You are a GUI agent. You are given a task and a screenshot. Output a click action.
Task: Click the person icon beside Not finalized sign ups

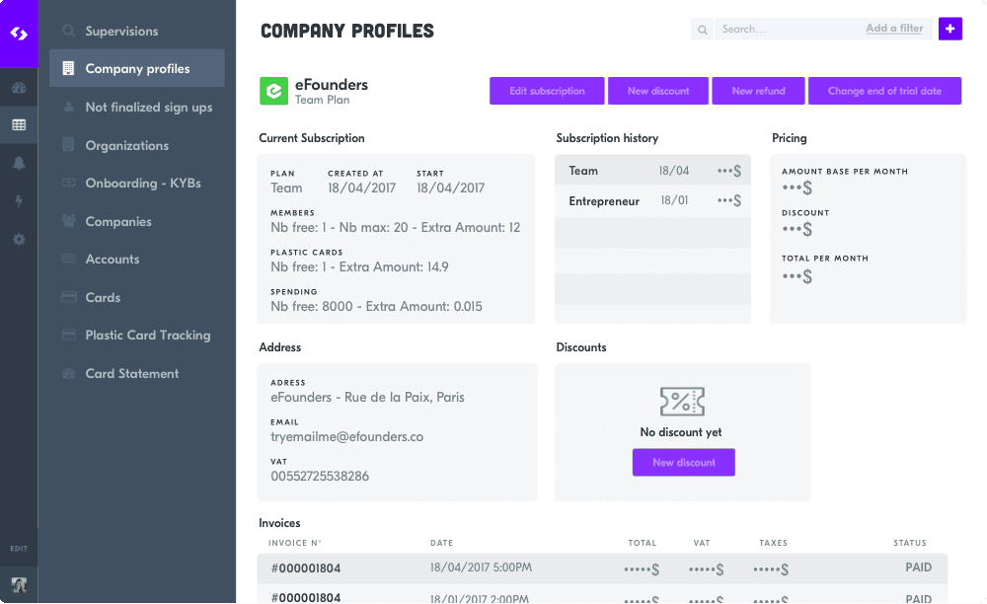pos(69,107)
